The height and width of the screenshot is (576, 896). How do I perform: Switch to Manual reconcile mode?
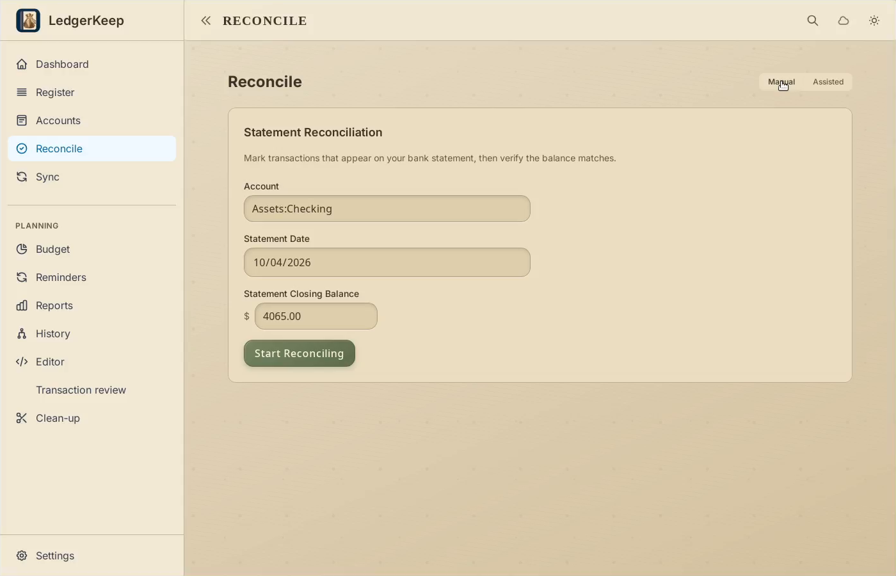tap(781, 82)
